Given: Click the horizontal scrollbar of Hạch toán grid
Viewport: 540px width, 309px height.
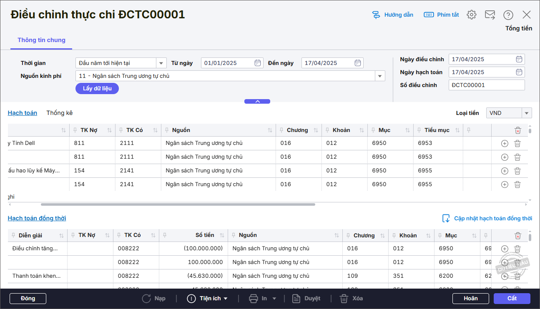Looking at the screenshot, I should (x=178, y=204).
